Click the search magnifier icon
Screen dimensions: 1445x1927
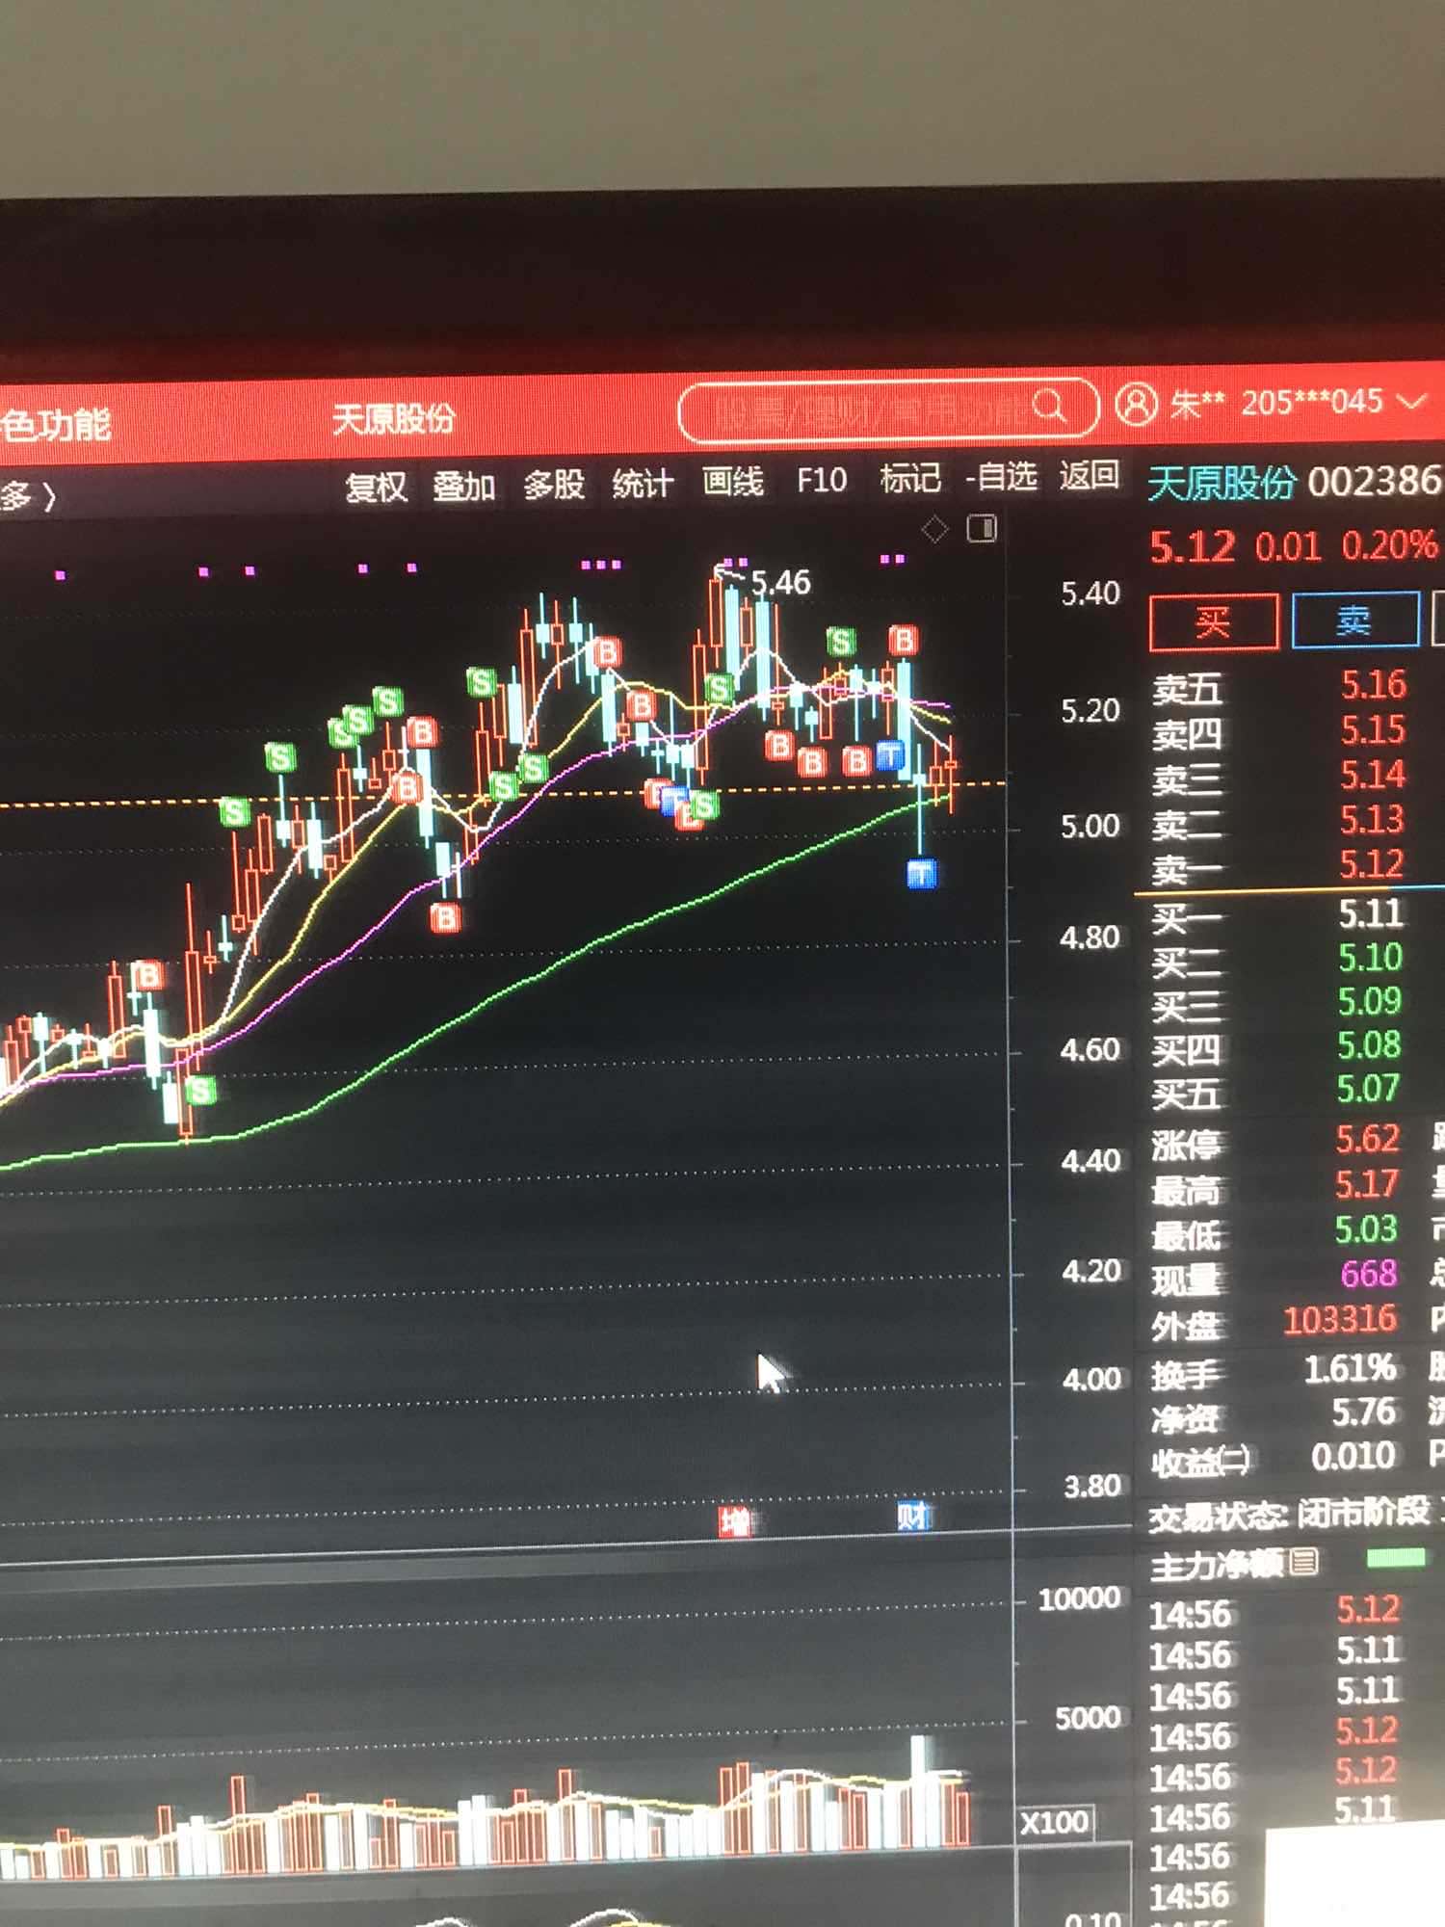pyautogui.click(x=1050, y=407)
